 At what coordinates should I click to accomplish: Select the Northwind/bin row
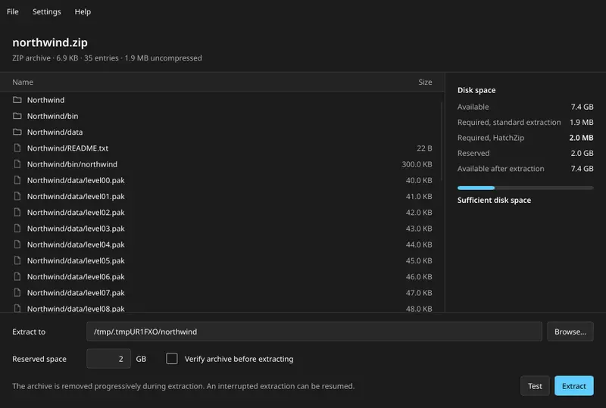222,116
